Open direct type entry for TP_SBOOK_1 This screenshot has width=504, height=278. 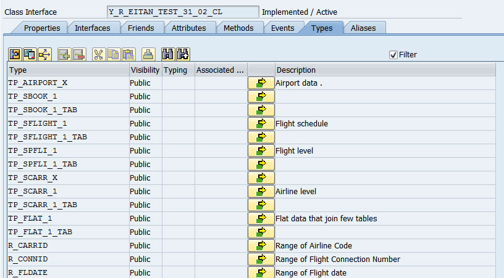coord(261,96)
